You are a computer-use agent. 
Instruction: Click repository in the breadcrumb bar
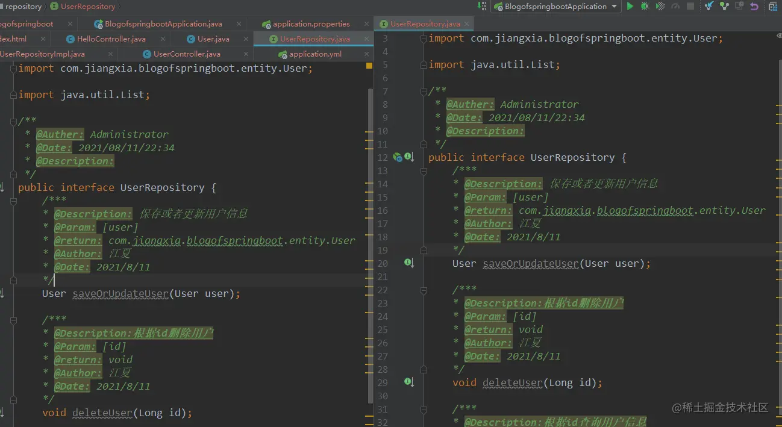pos(23,6)
